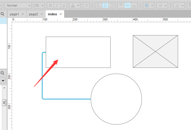The width and height of the screenshot is (191, 130).
Task: Click the outer shadow button
Action: click(160, 5)
